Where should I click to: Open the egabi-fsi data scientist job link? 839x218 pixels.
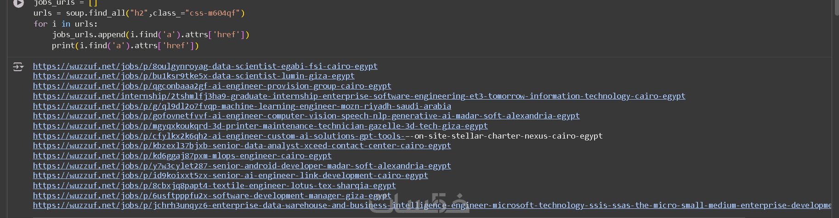coord(205,66)
